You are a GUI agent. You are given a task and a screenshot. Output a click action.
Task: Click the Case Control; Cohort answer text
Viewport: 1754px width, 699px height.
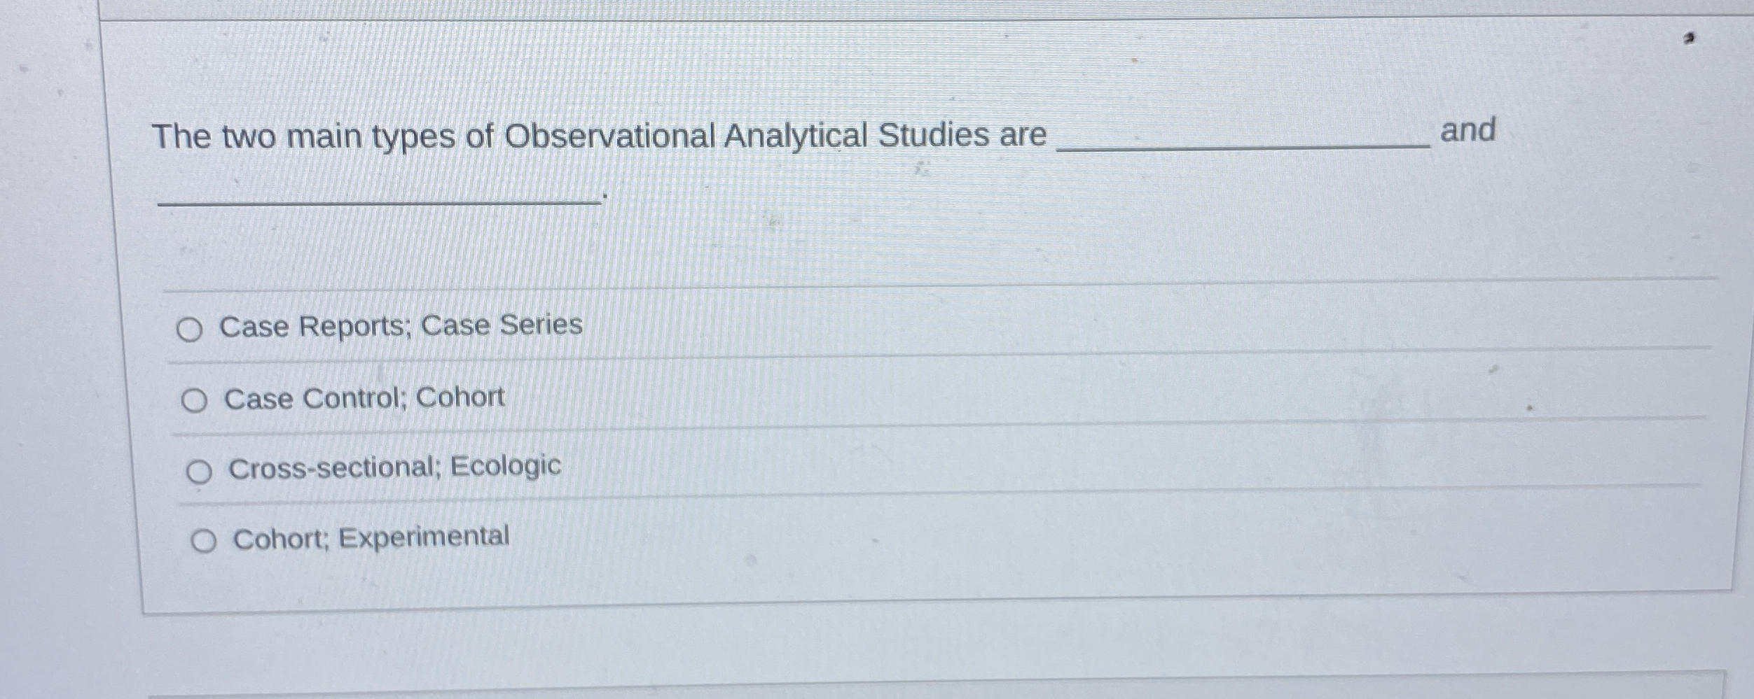364,398
